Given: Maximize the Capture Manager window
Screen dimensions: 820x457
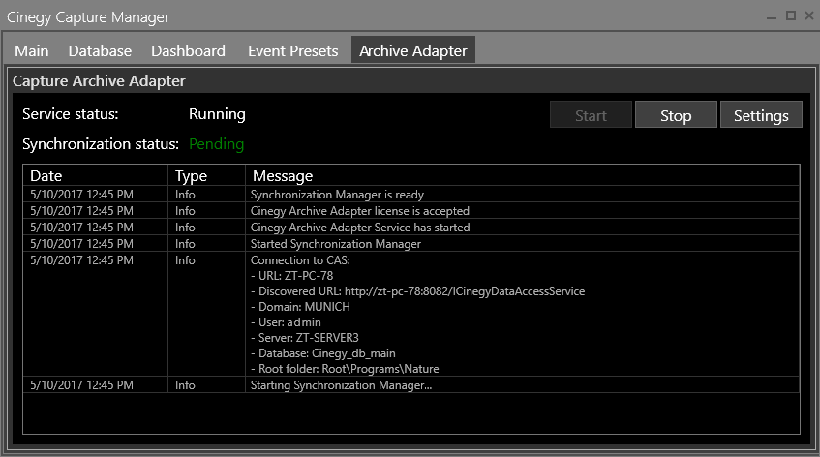Looking at the screenshot, I should pyautogui.click(x=791, y=16).
